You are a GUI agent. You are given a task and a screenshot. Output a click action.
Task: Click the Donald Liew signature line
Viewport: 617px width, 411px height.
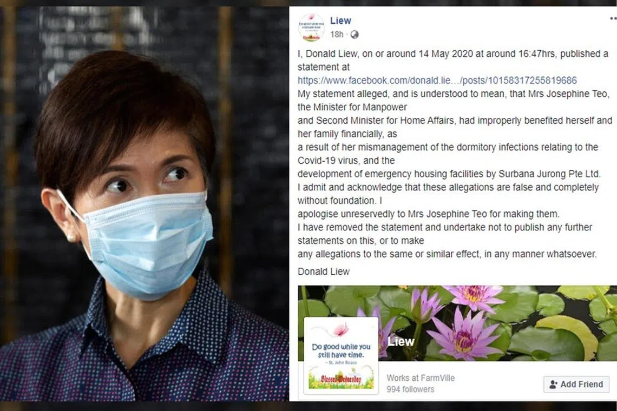coord(324,271)
